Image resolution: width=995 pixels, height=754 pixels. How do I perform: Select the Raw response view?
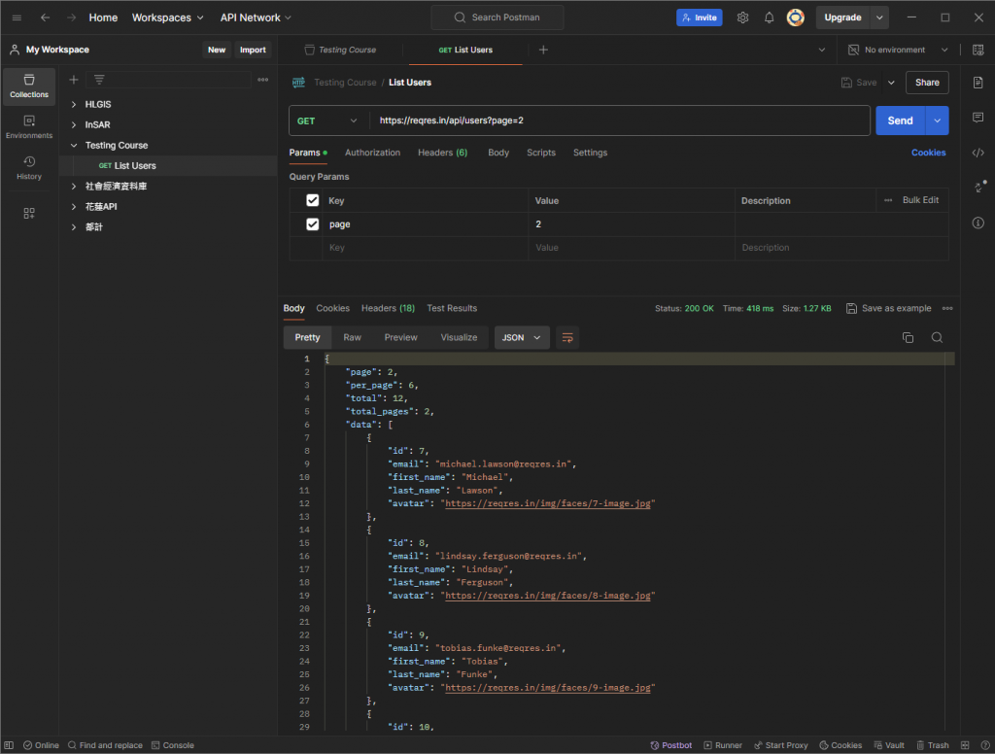[x=352, y=338]
